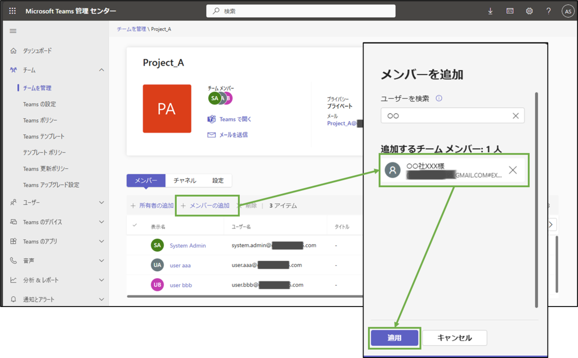Open Teams ポリシー in the sidebar
Screen dimensions: 578x358
pyautogui.click(x=40, y=120)
